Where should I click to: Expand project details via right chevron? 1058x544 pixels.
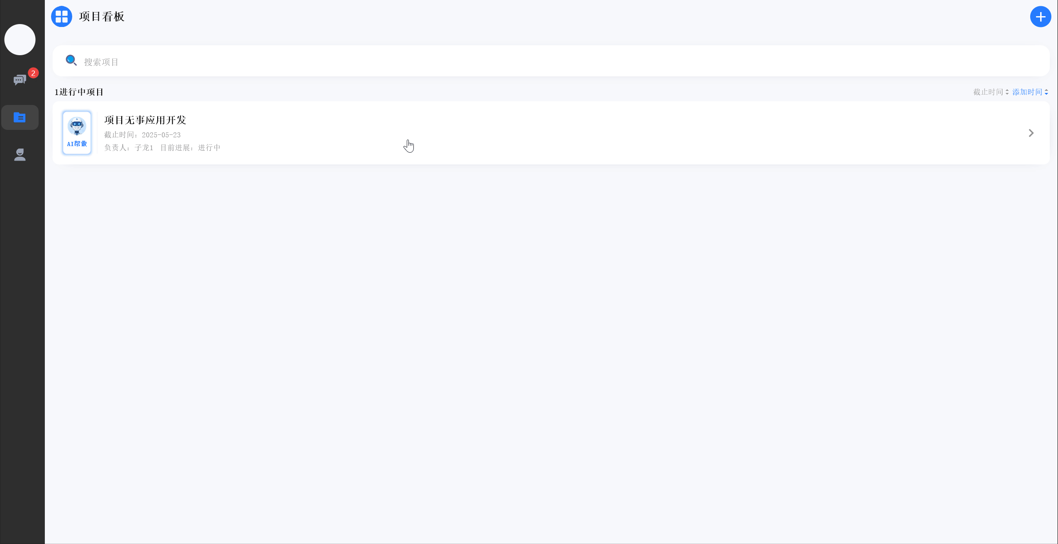coord(1031,133)
